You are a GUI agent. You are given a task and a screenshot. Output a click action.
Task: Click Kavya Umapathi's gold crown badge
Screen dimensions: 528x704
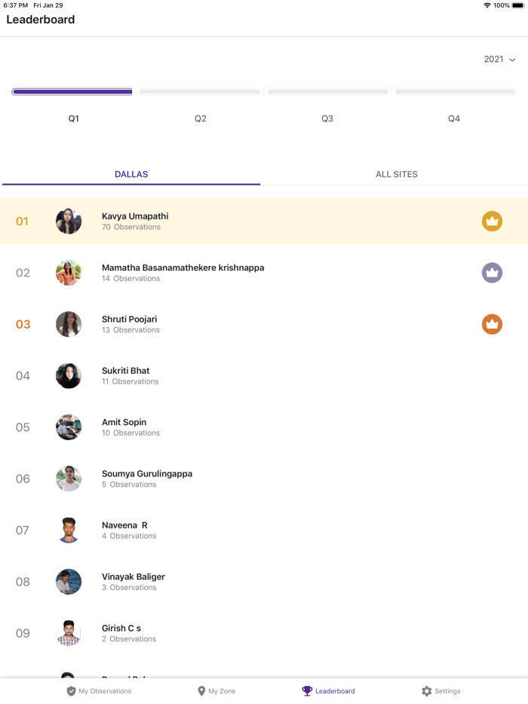[492, 221]
